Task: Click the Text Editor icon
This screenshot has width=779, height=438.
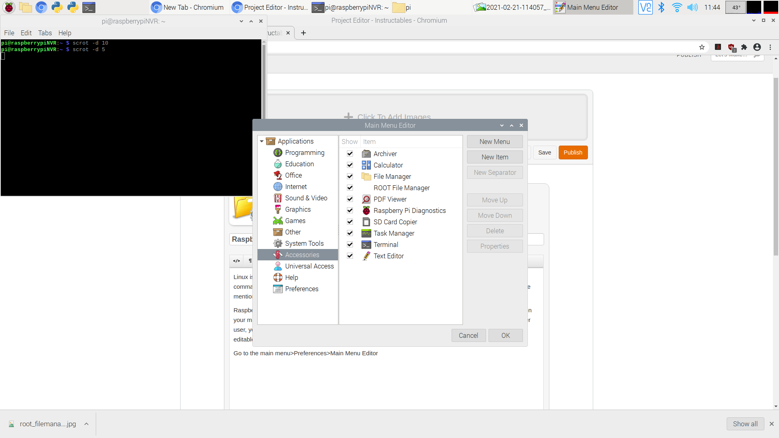Action: 366,255
